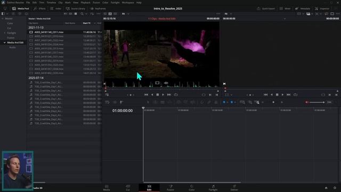Image resolution: width=341 pixels, height=192 pixels.
Task: Collapse the Master bin
Action: [x=2, y=19]
